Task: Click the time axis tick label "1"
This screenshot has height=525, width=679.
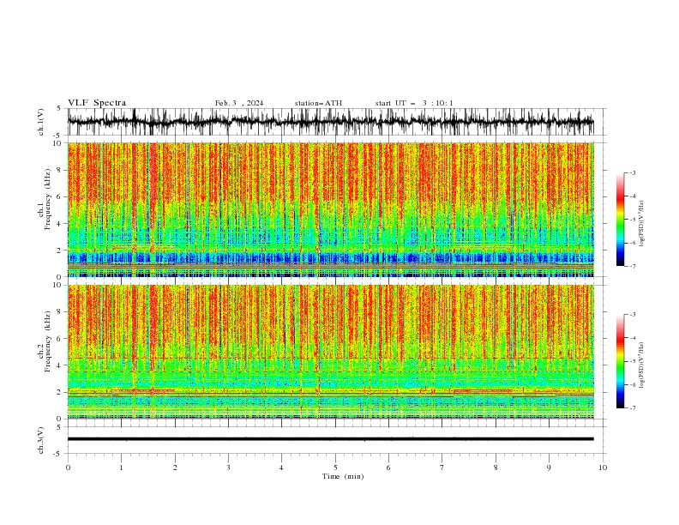Action: (121, 468)
